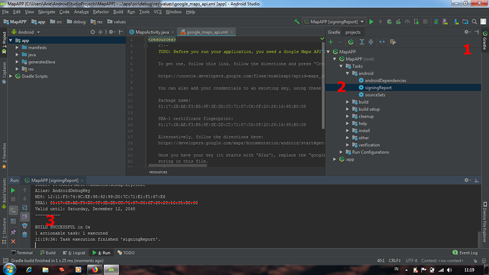Image resolution: width=489 pixels, height=275 pixels.
Task: Open the Build menu
Action: click(118, 12)
